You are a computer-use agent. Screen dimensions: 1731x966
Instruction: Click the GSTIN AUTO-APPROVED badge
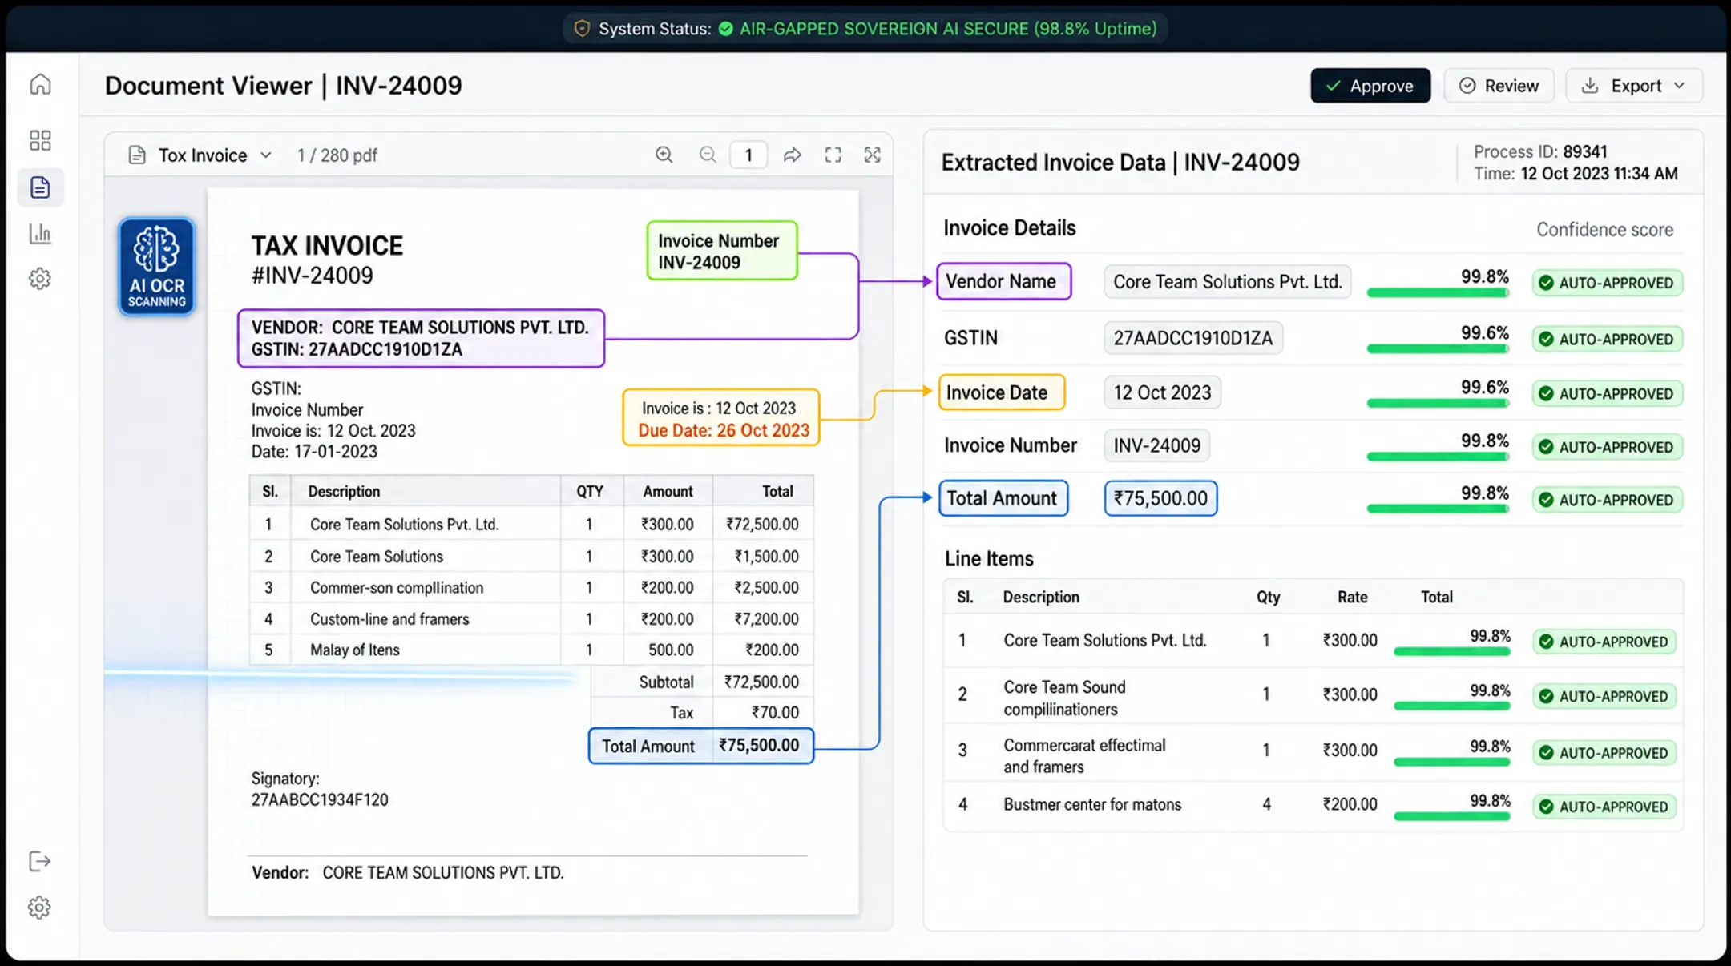point(1608,339)
